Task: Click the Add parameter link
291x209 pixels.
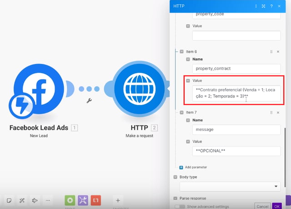Action: [196, 167]
